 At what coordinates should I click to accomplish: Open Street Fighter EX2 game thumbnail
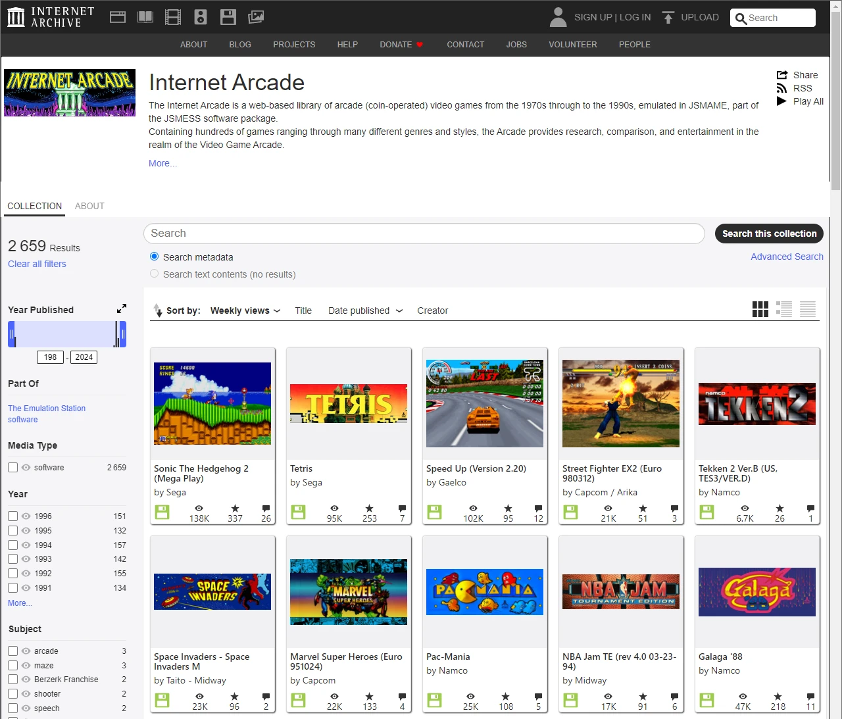[x=621, y=403]
